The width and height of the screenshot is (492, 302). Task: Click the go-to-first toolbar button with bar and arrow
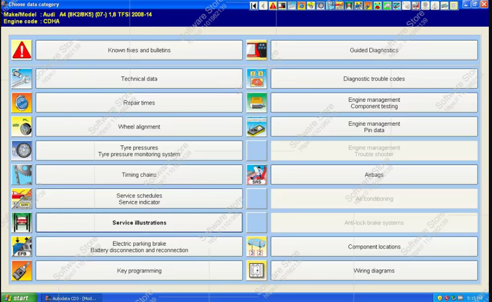[x=254, y=6]
